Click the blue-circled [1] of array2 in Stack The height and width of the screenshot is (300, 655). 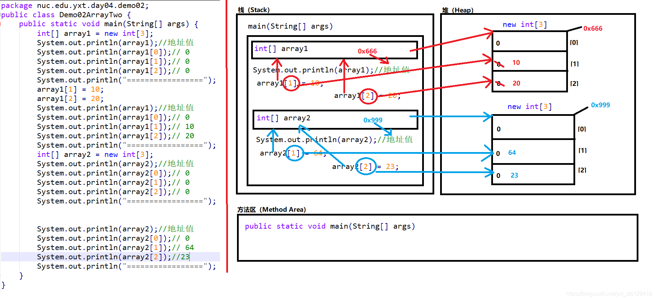[295, 153]
